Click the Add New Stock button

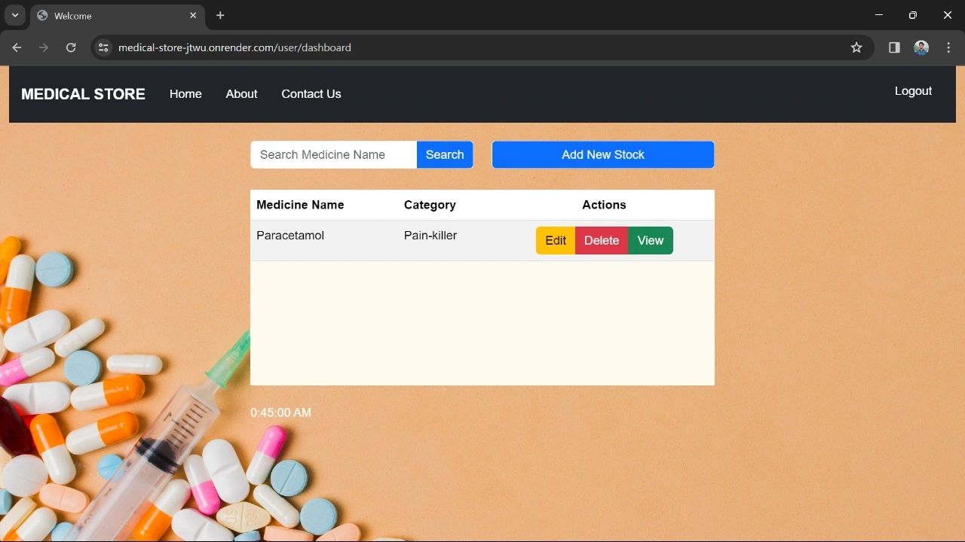pyautogui.click(x=602, y=155)
